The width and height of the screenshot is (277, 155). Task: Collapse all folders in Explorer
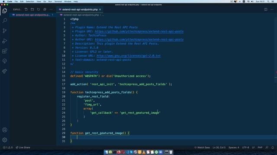[45, 9]
